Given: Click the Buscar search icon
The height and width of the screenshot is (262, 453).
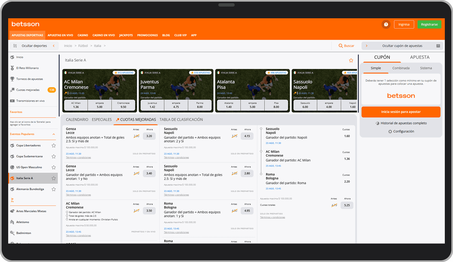Looking at the screenshot, I should click(x=341, y=46).
